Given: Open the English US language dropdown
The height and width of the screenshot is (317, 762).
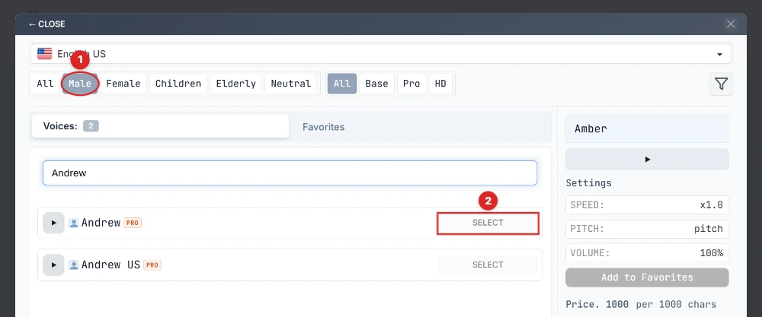Looking at the screenshot, I should click(x=380, y=54).
